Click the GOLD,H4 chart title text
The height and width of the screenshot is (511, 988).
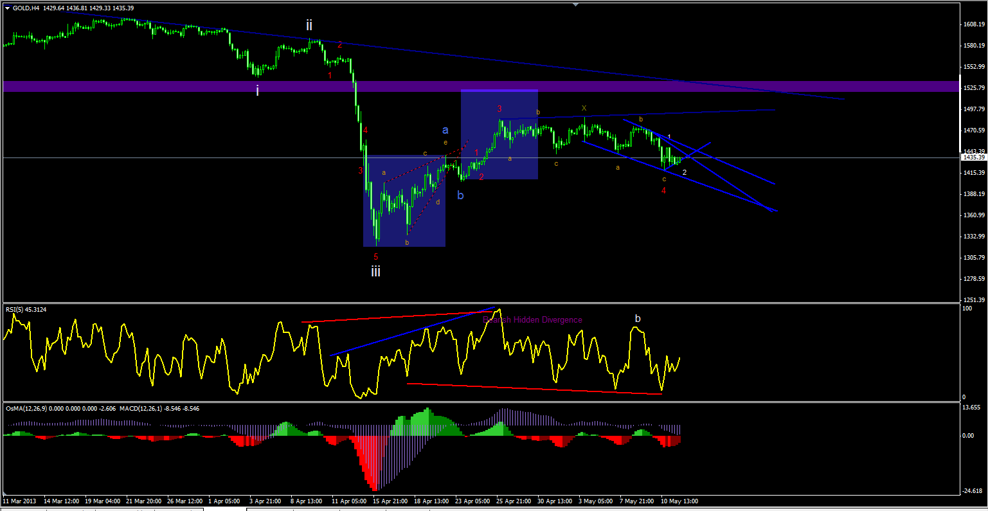(26, 8)
